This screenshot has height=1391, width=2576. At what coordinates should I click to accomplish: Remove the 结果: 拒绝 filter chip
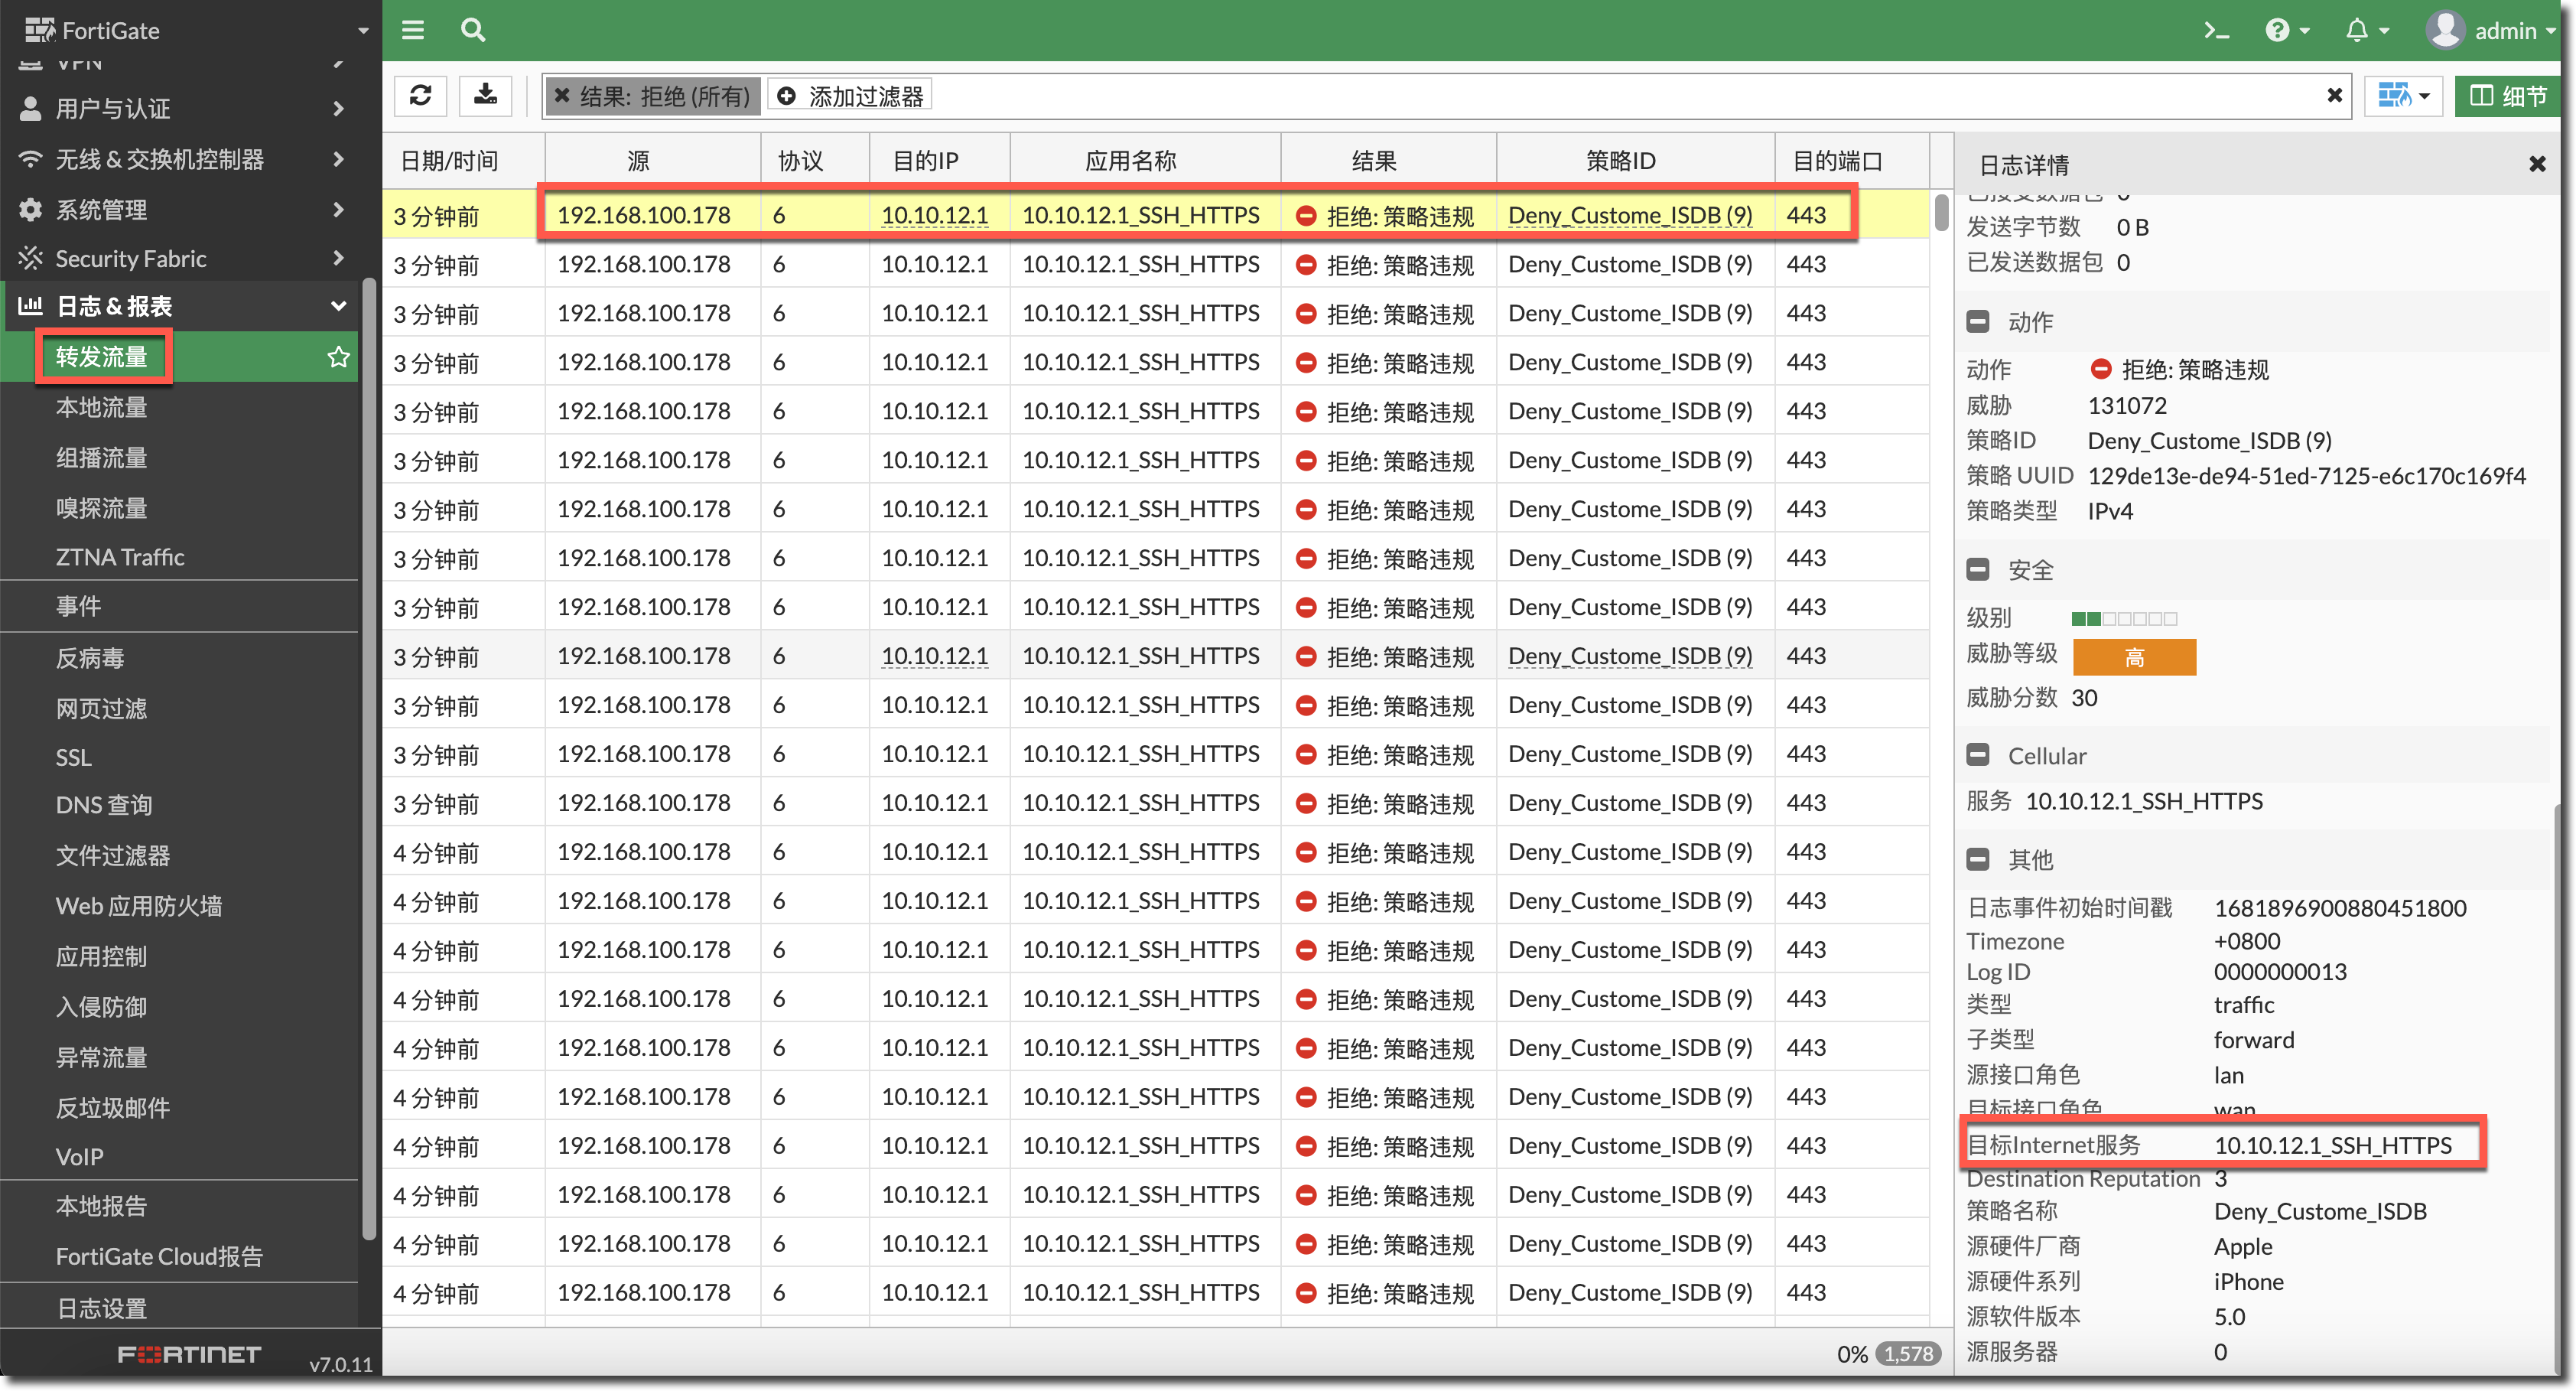point(563,96)
